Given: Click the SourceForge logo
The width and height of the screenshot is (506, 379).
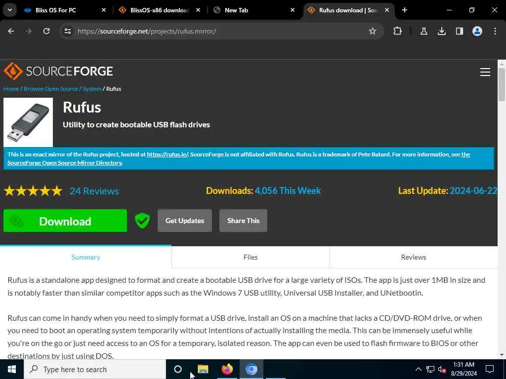Looking at the screenshot, I should (x=58, y=71).
